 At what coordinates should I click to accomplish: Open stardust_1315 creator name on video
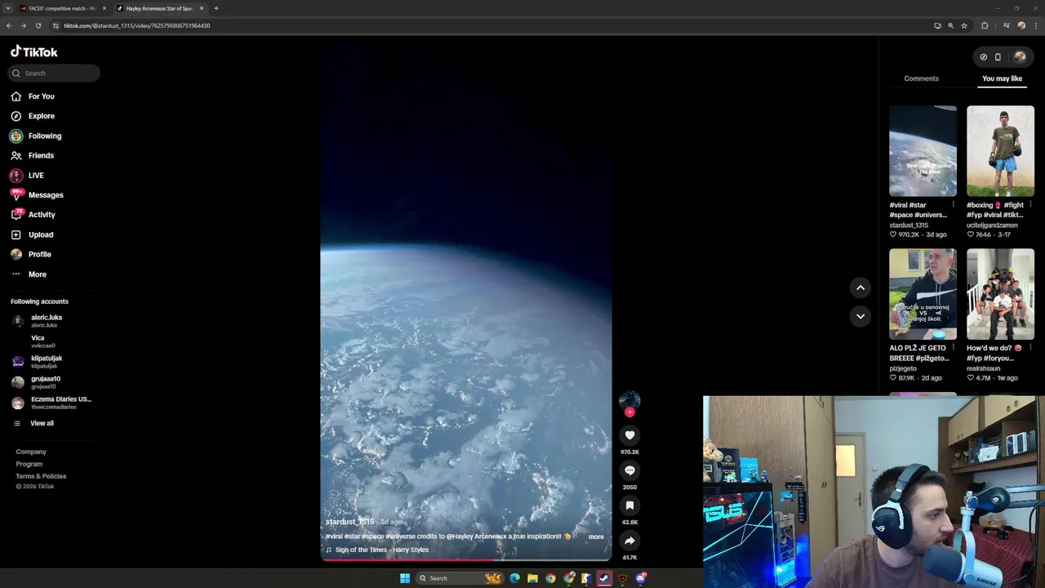tap(349, 522)
